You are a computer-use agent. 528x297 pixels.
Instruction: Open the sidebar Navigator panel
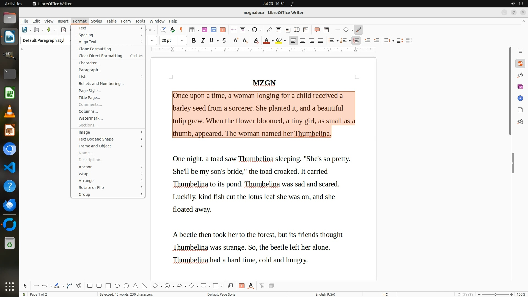coord(520,98)
